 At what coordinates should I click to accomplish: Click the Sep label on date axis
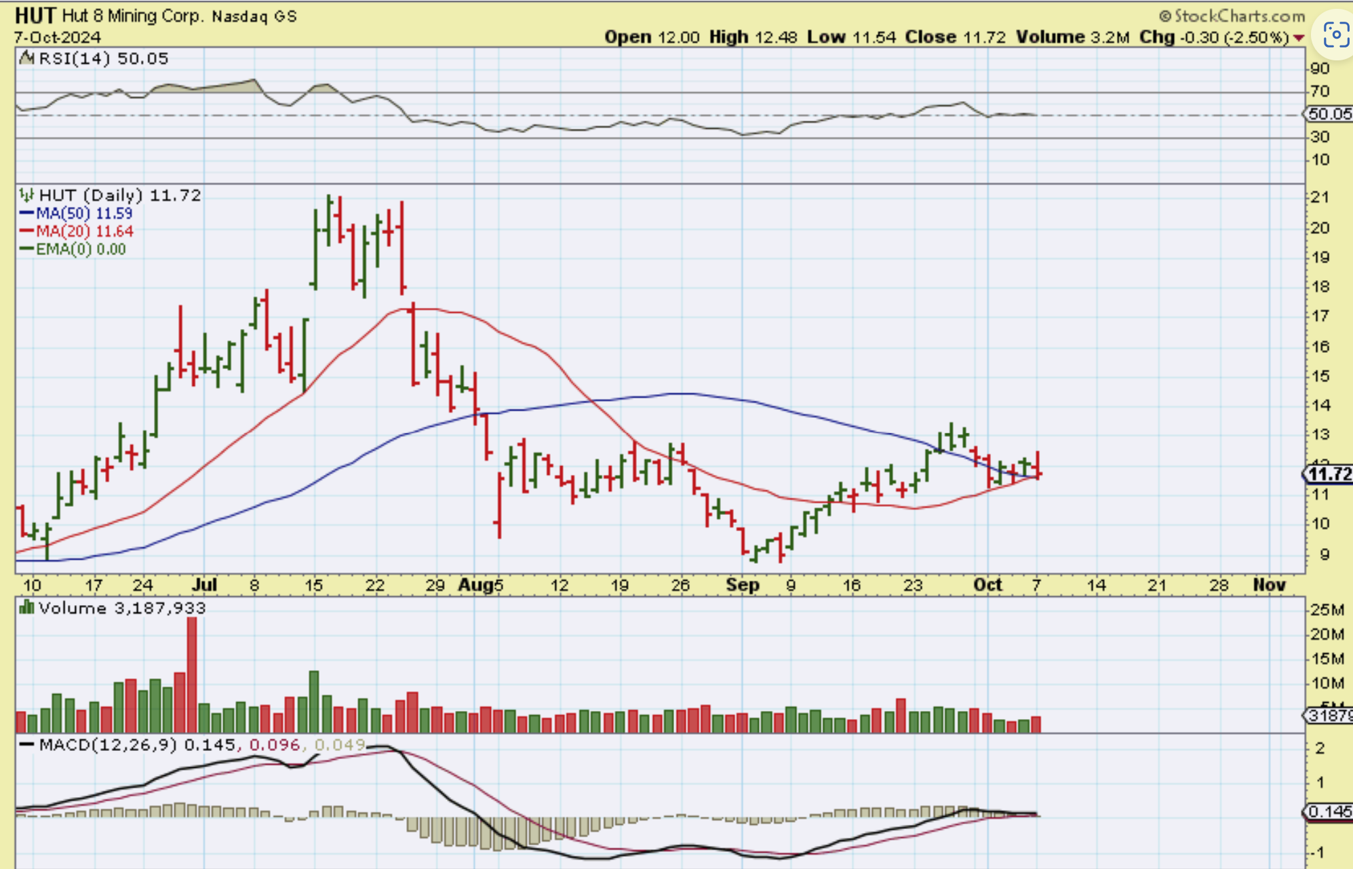[x=742, y=585]
